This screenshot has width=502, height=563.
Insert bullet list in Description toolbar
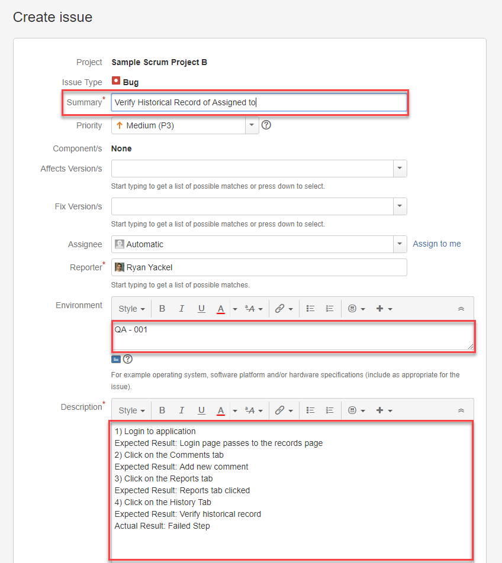310,410
